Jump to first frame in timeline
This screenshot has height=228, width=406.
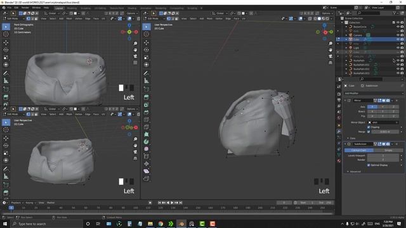159,203
